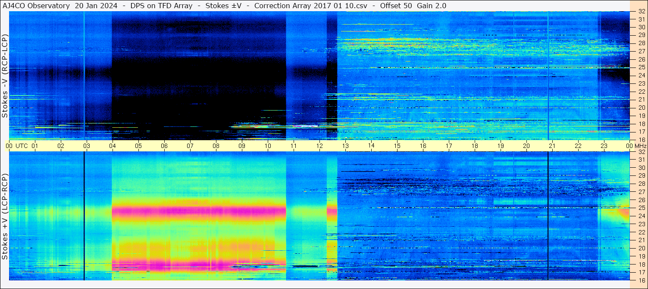Click 'Stokes ±V' in the title line
The image size is (648, 289).
coord(223,6)
